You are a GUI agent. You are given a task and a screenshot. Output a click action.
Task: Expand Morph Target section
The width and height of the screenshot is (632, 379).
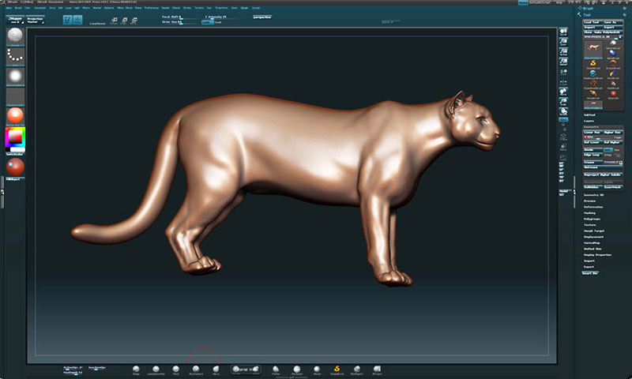pyautogui.click(x=594, y=231)
